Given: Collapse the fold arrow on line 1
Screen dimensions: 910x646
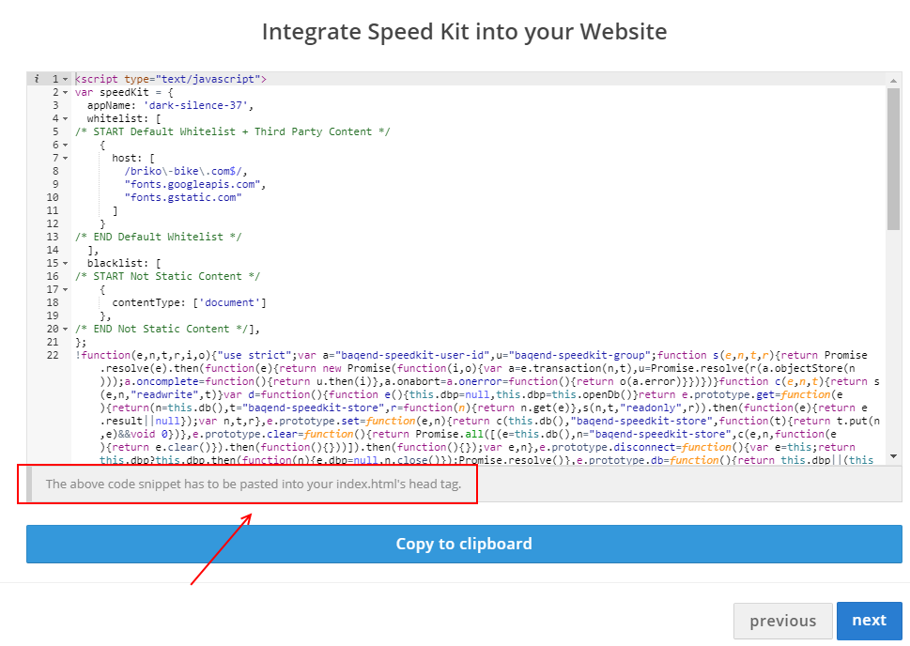Looking at the screenshot, I should [x=65, y=80].
